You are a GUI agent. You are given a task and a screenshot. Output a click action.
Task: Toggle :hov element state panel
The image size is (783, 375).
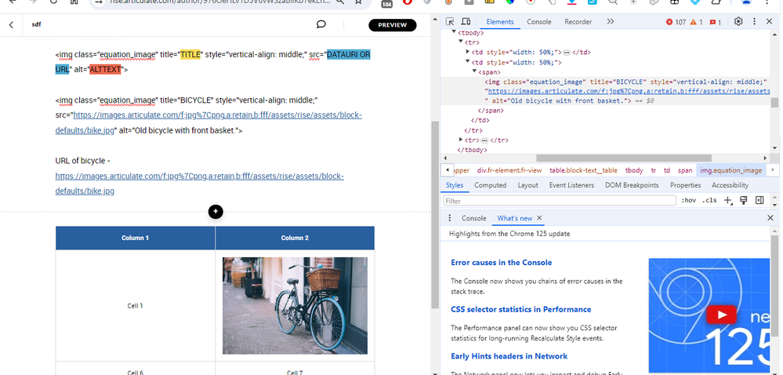point(689,201)
